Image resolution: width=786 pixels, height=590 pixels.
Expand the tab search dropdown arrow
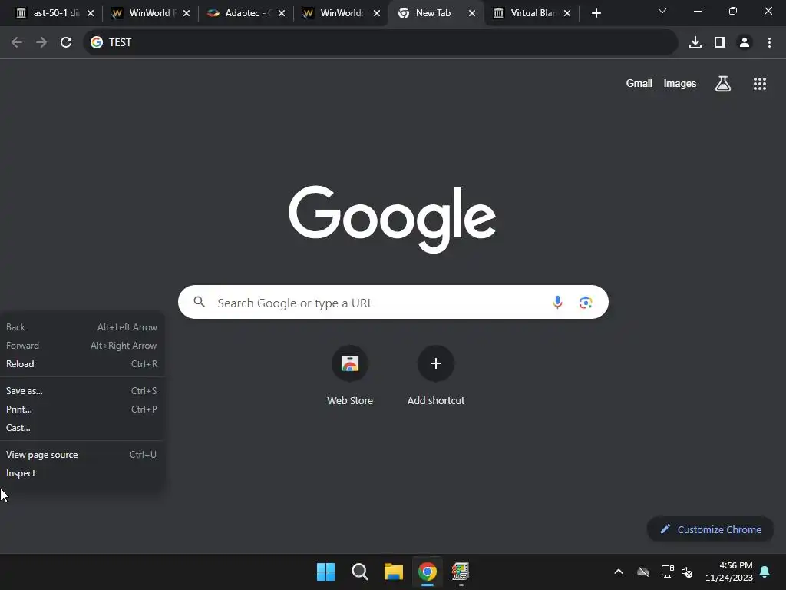coord(662,11)
